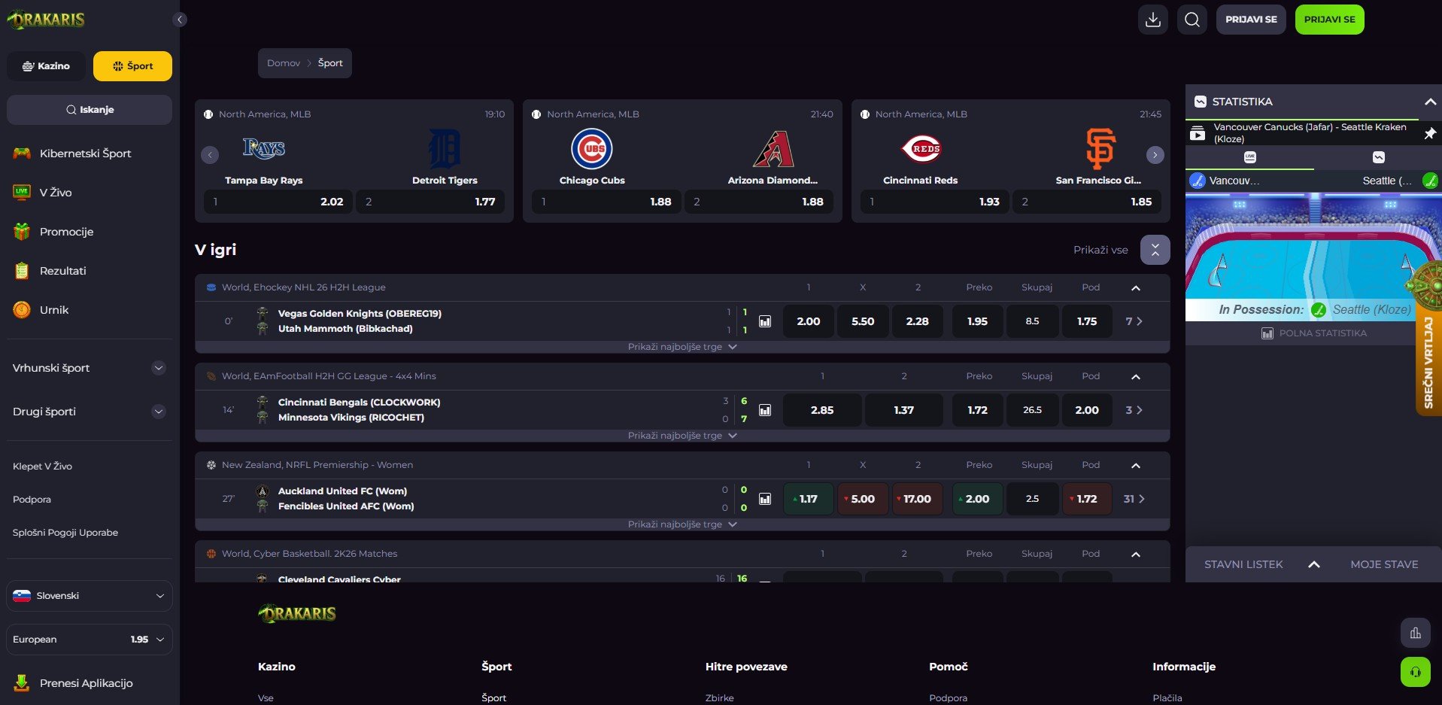Screen dimensions: 1442x705
Task: Show best markets for Cincinnati Bengals match
Action: (682, 436)
